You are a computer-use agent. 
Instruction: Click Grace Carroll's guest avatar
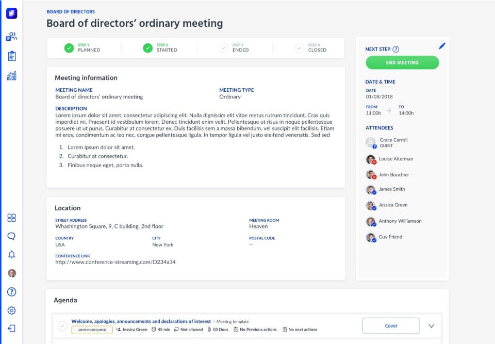371,142
